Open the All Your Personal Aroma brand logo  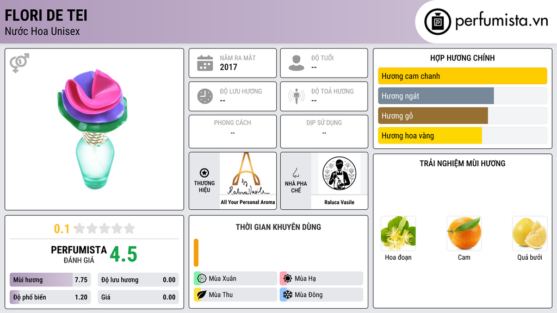(248, 174)
